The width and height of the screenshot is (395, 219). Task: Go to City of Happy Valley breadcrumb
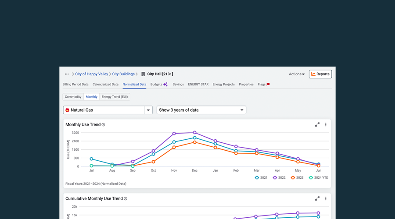(x=91, y=74)
